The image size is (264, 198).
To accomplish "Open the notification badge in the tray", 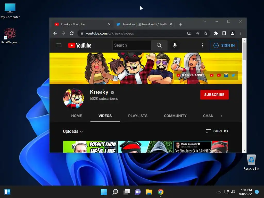I will (x=257, y=192).
